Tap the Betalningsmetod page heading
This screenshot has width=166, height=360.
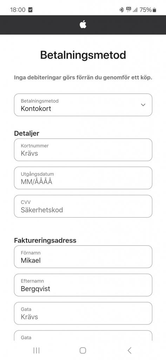[x=83, y=55]
